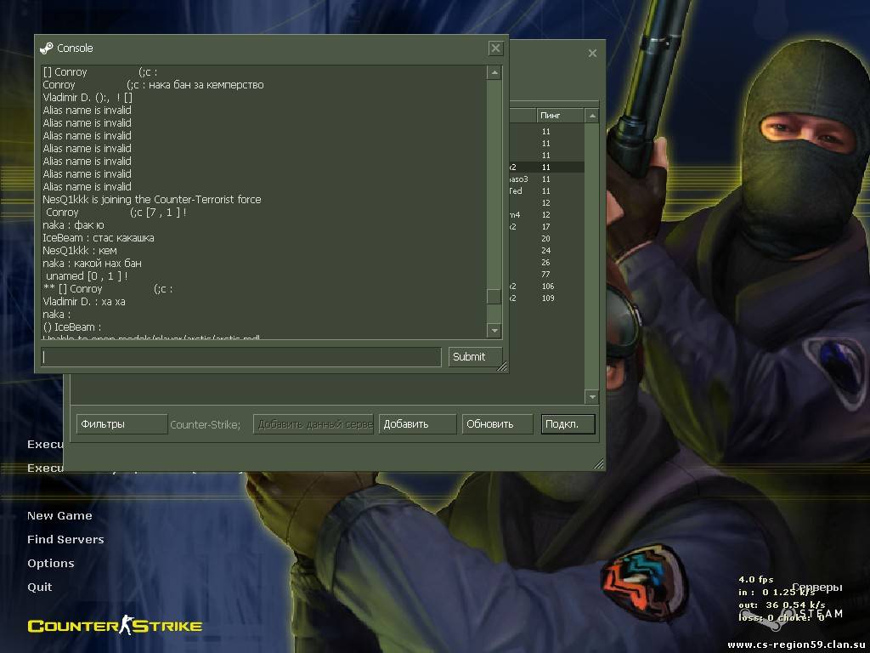Start a New Game from menu

pyautogui.click(x=60, y=516)
